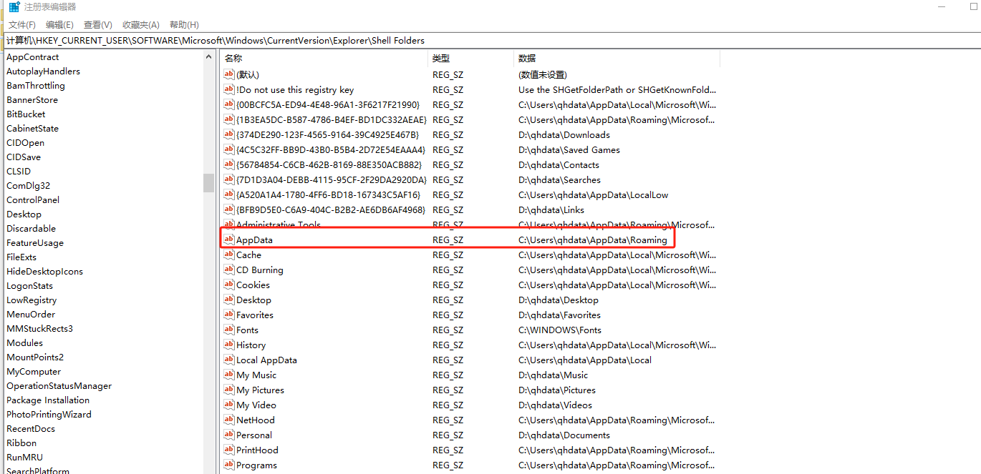The height and width of the screenshot is (474, 981).
Task: Select the BamThrottling key
Action: 36,86
